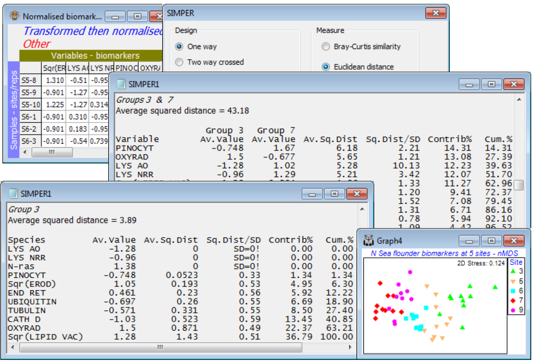The image size is (534, 363).
Task: Select the One way design option
Action: tap(179, 46)
